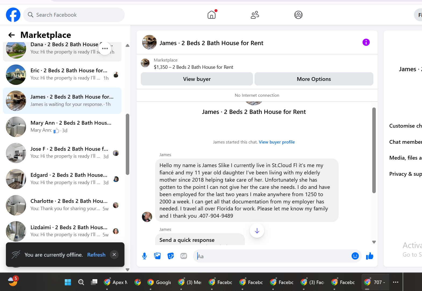
Task: Open Windows Start menu
Action: (68, 282)
